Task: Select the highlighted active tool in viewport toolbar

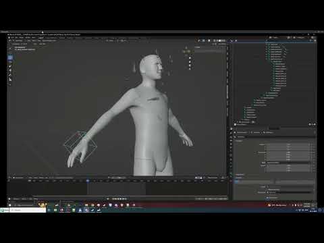Action: (10, 58)
